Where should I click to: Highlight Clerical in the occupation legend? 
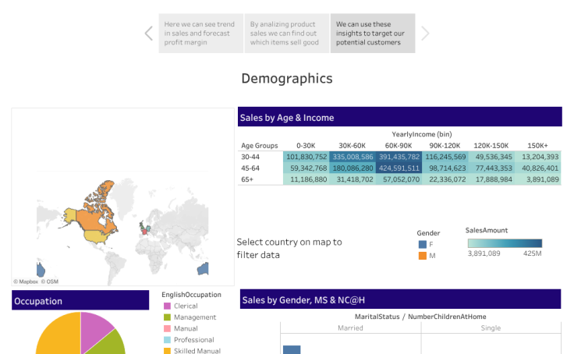(167, 306)
